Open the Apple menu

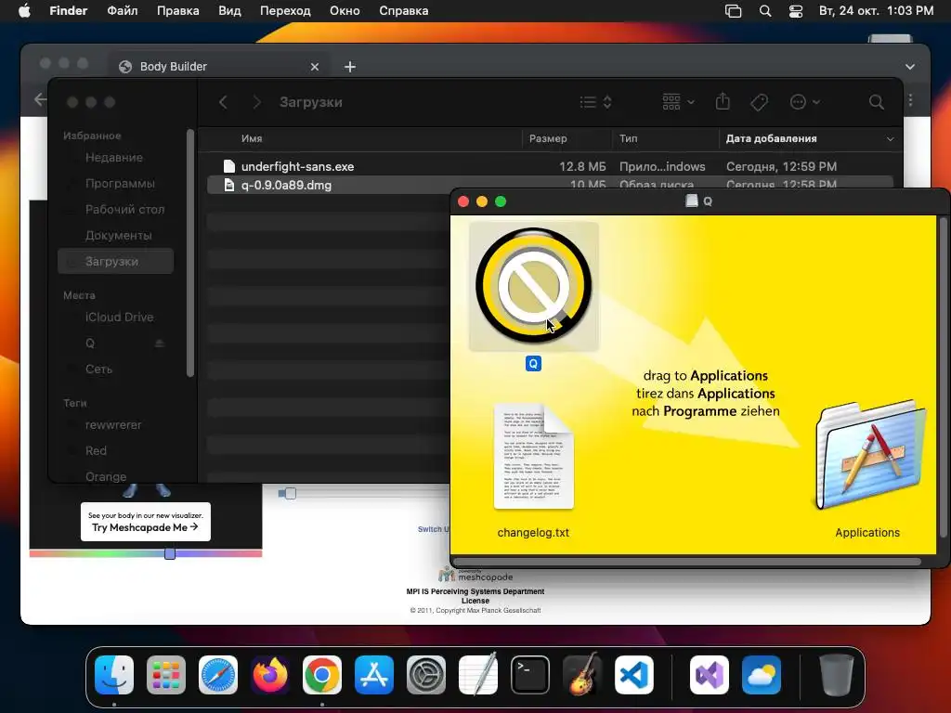(x=24, y=11)
